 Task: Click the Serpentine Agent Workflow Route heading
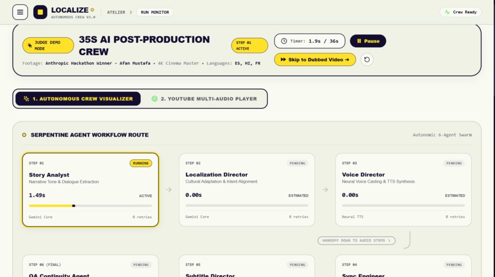click(90, 135)
